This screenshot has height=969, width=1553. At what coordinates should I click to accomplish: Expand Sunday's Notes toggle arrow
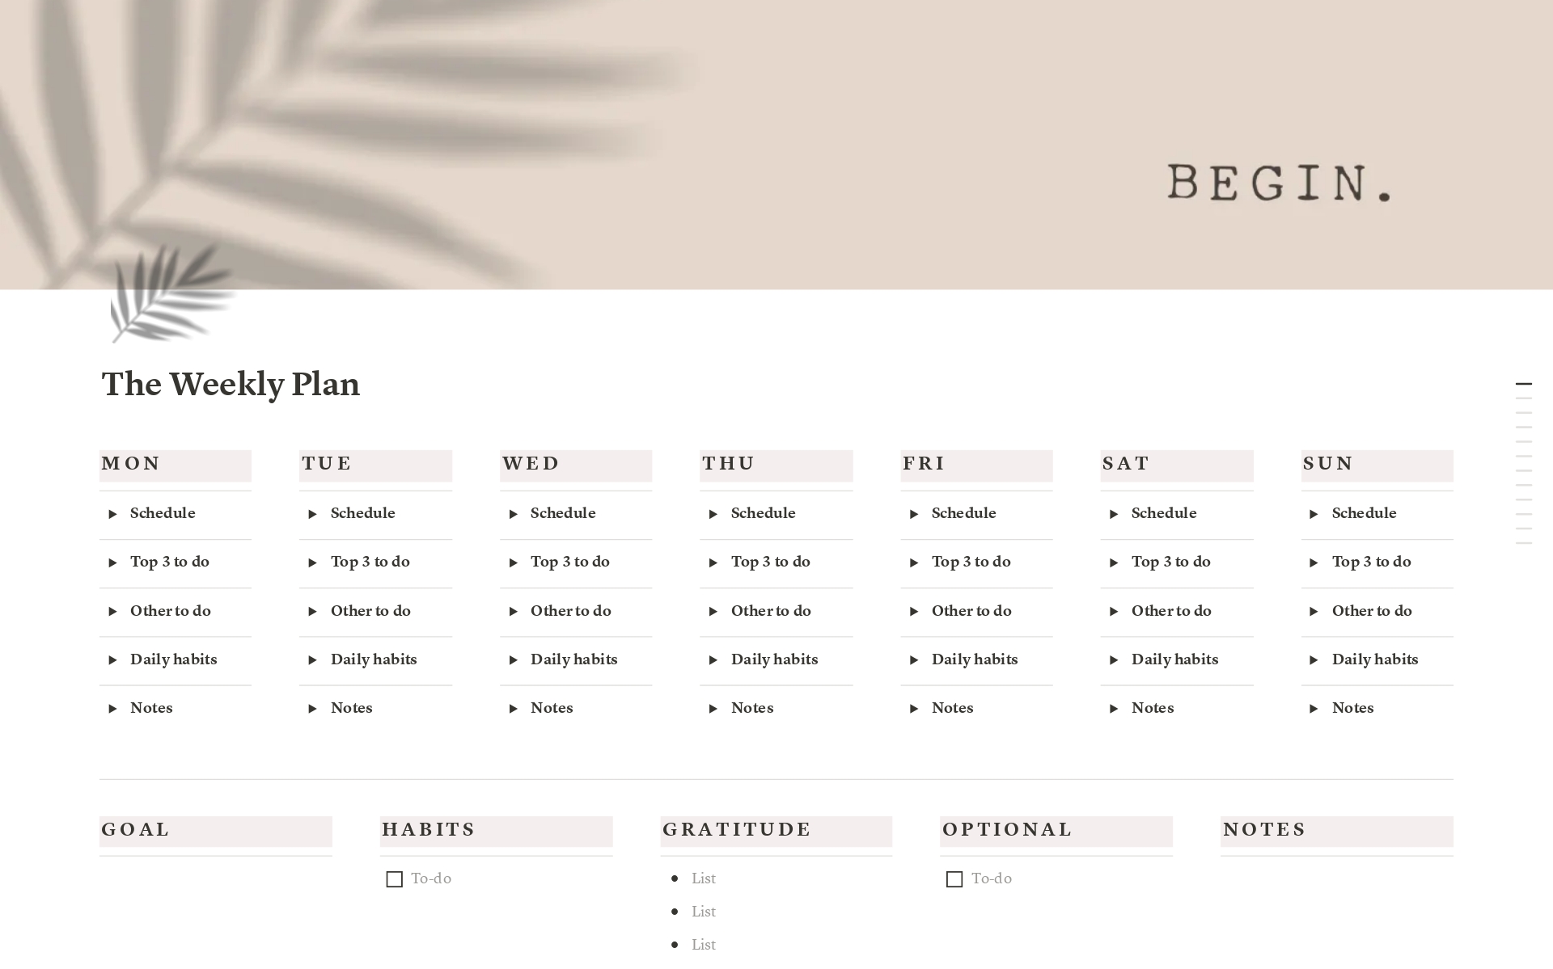pyautogui.click(x=1314, y=709)
